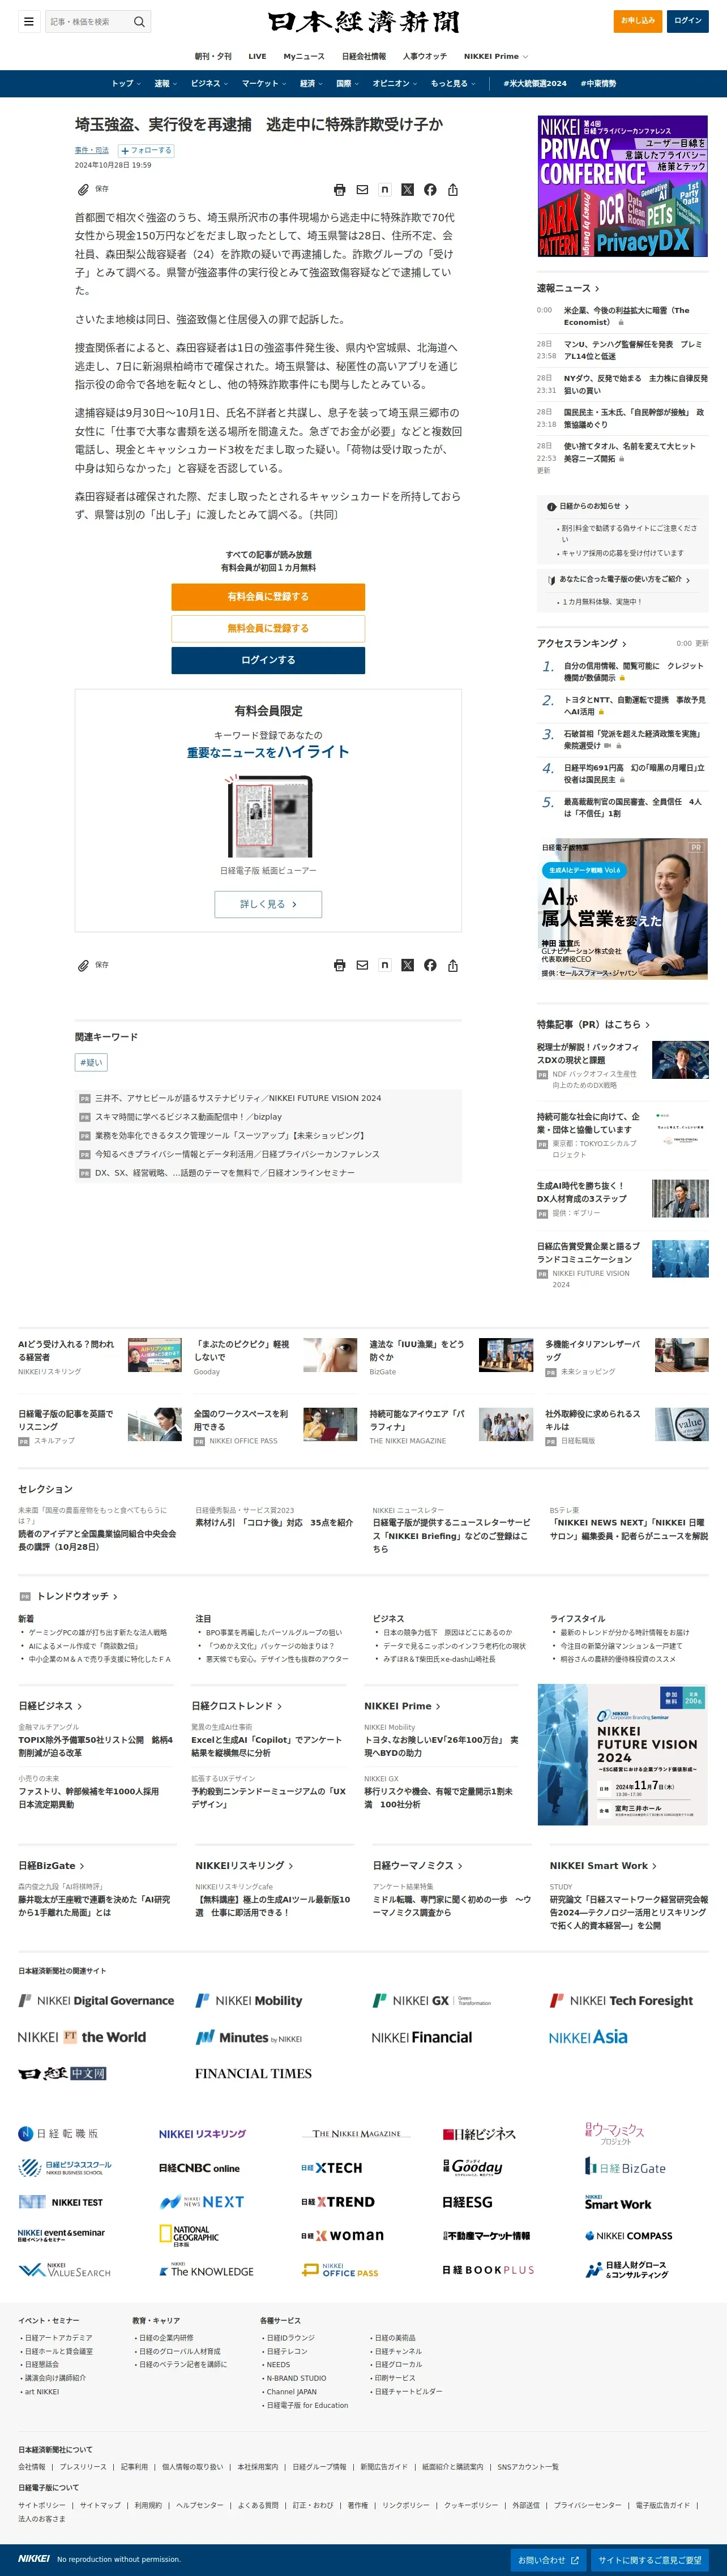Open the NIKKEI COMPASS logo link
The height and width of the screenshot is (2576, 727).
pos(628,2235)
